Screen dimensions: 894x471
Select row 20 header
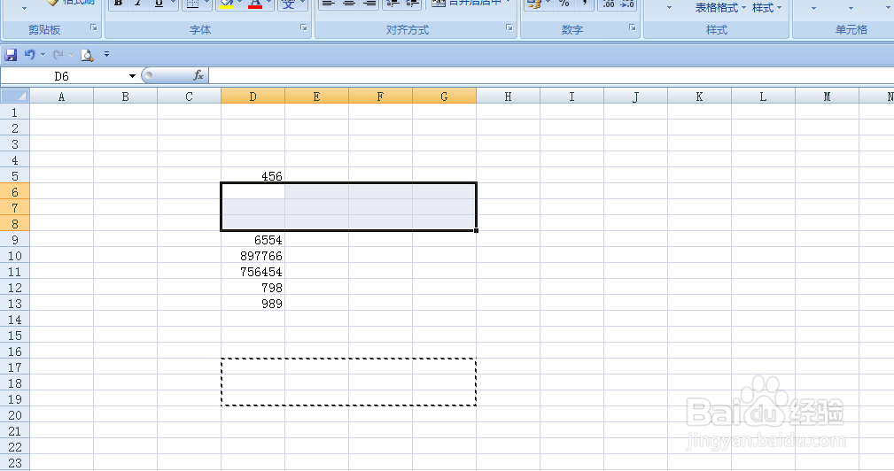pos(15,415)
